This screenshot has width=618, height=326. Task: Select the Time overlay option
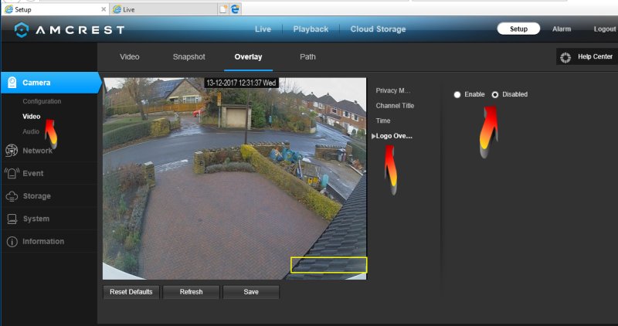click(x=383, y=121)
